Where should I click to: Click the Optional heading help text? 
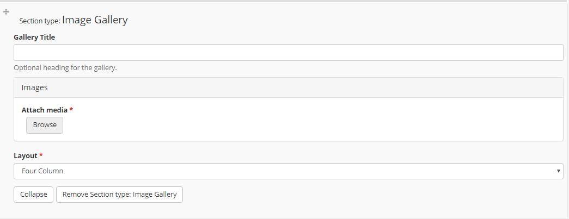(x=65, y=68)
